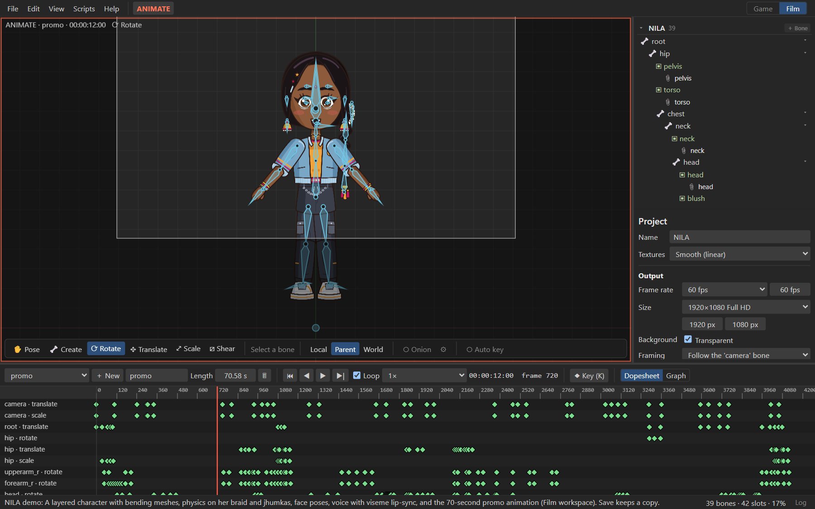Image resolution: width=815 pixels, height=509 pixels.
Task: Click project Name field NILA
Action: 740,237
